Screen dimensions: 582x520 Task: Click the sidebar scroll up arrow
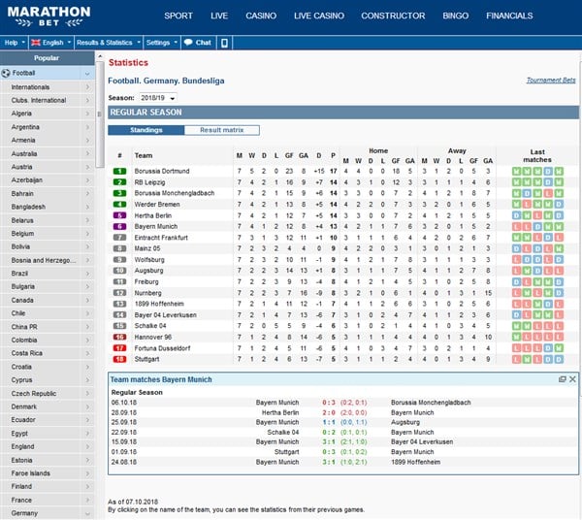[x=100, y=56]
